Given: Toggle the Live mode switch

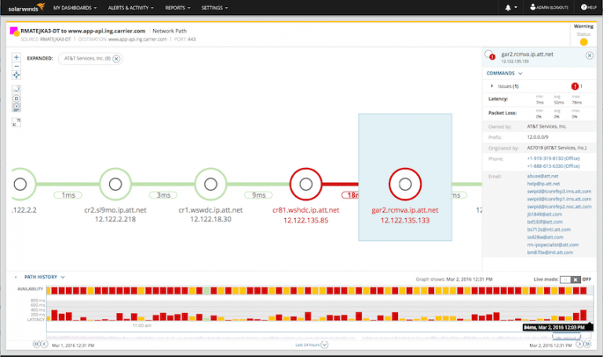Looking at the screenshot, I should tap(570, 279).
